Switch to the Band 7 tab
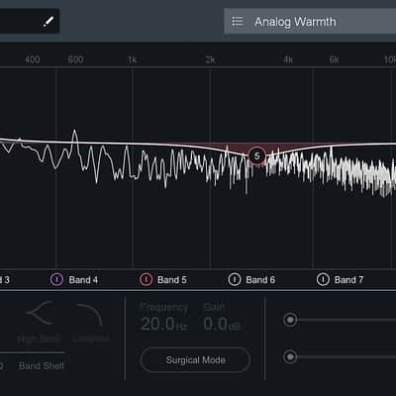Viewport: 396px width, 396px height. pos(348,280)
